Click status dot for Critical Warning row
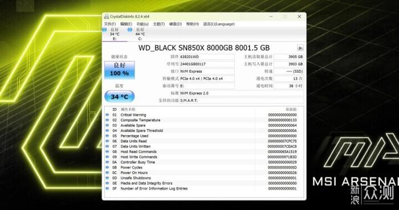Viewport: 399px width, 210px height. pos(107,115)
